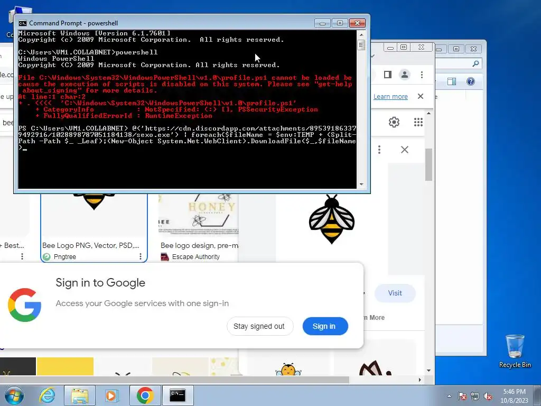Switch to Chrome in the taskbar
Image resolution: width=541 pixels, height=406 pixels.
coord(145,395)
